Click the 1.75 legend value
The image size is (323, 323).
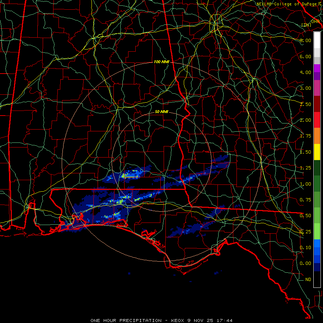(x=305, y=136)
